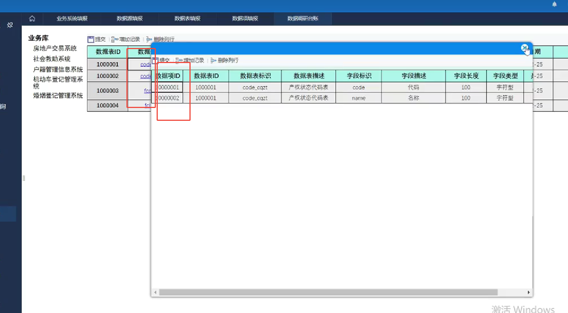Click 数据表标识 column header

(x=255, y=76)
